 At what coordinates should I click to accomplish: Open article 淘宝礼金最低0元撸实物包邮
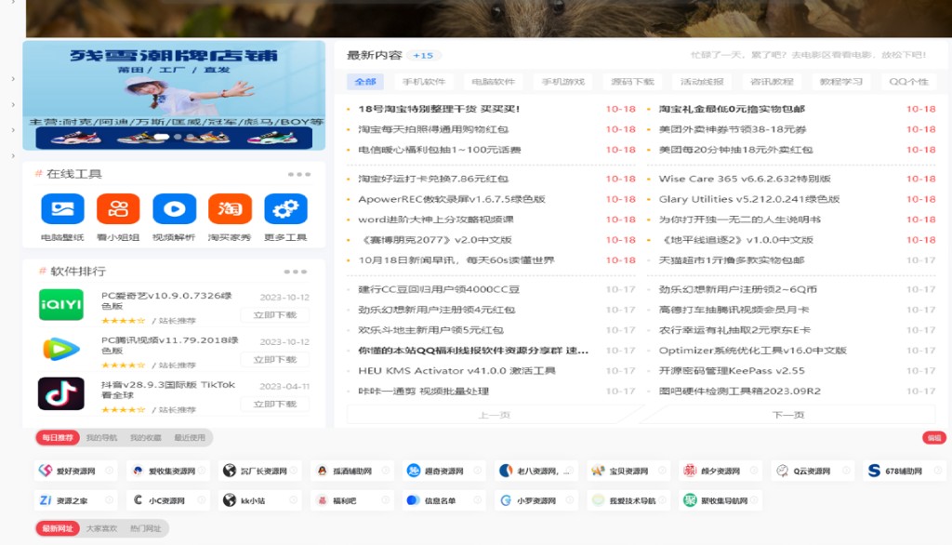point(732,109)
